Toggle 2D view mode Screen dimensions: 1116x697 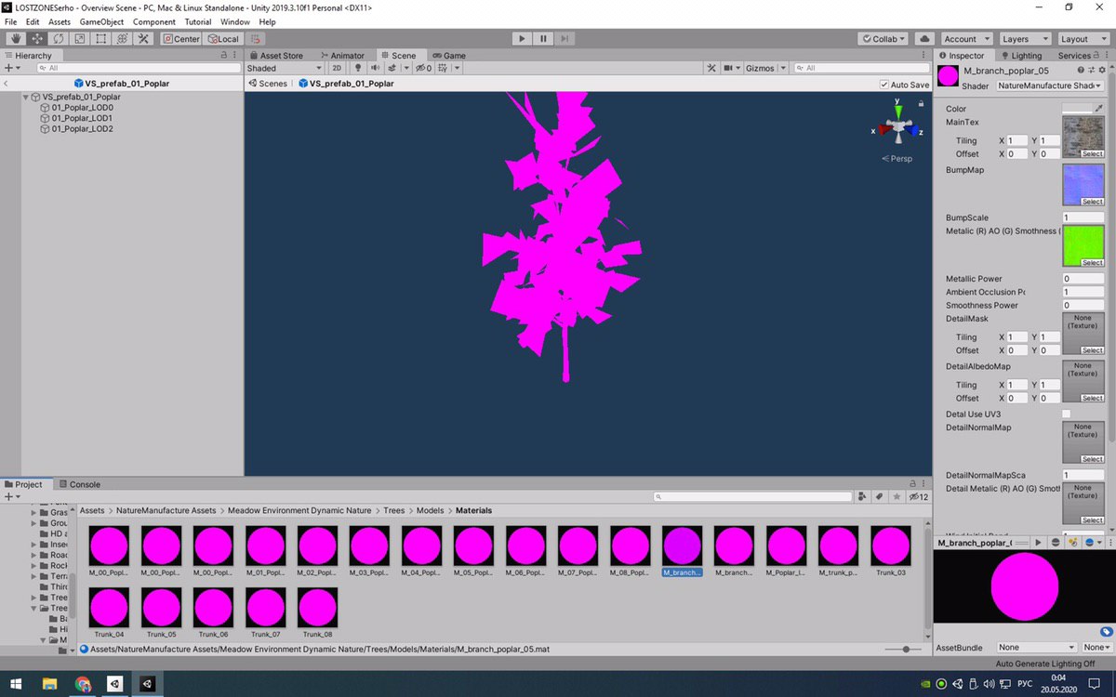click(338, 68)
